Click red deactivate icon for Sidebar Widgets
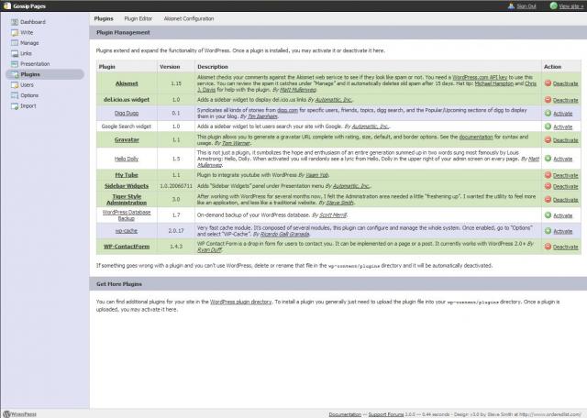The image size is (587, 418). pyautogui.click(x=548, y=186)
